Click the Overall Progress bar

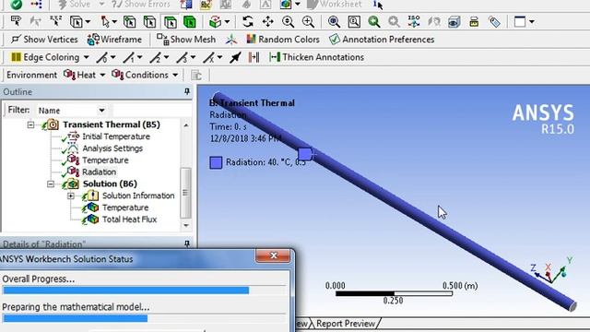[145, 290]
